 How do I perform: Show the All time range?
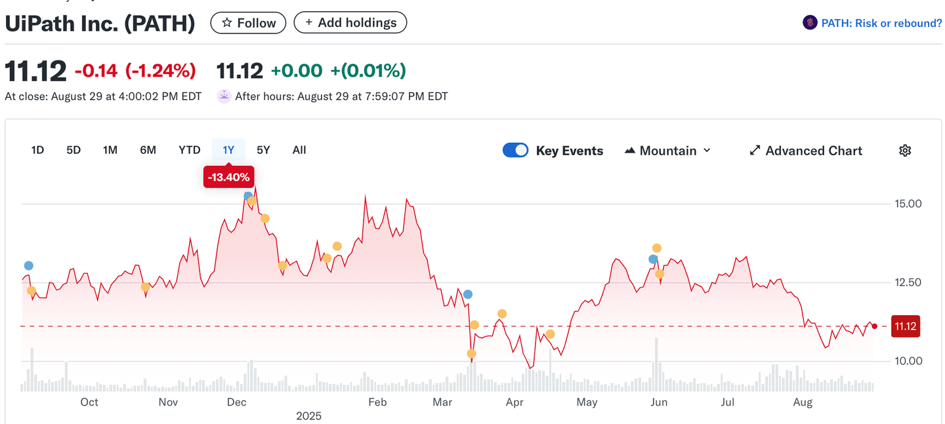(x=299, y=150)
